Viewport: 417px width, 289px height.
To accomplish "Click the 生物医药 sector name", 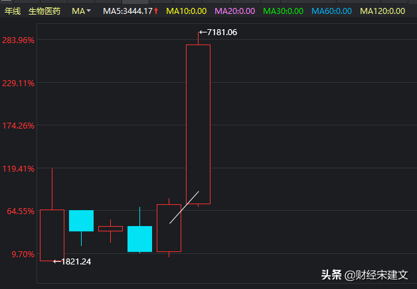I will point(44,11).
